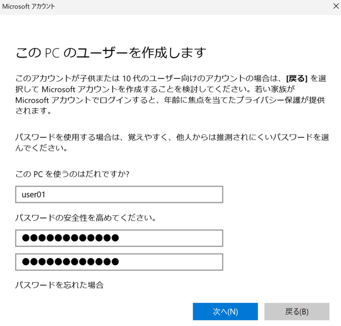Click the masked dots in confirm password field
The height and width of the screenshot is (326, 341).
pyautogui.click(x=70, y=262)
